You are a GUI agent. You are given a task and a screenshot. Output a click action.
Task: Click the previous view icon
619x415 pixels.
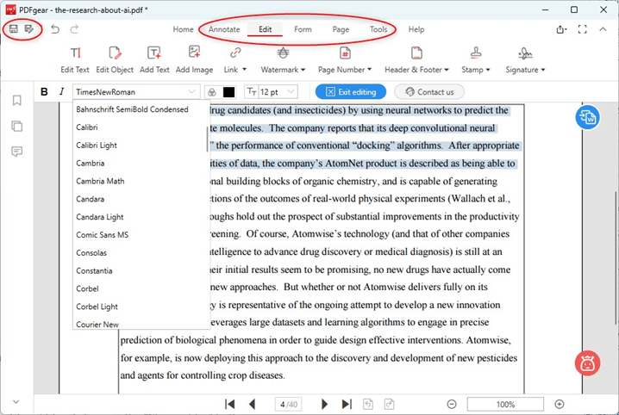point(368,404)
